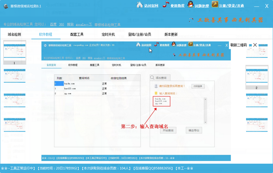The width and height of the screenshot is (273, 173).
Task: Click status text 本次获取到在线会员数：104人
Action: [106, 168]
